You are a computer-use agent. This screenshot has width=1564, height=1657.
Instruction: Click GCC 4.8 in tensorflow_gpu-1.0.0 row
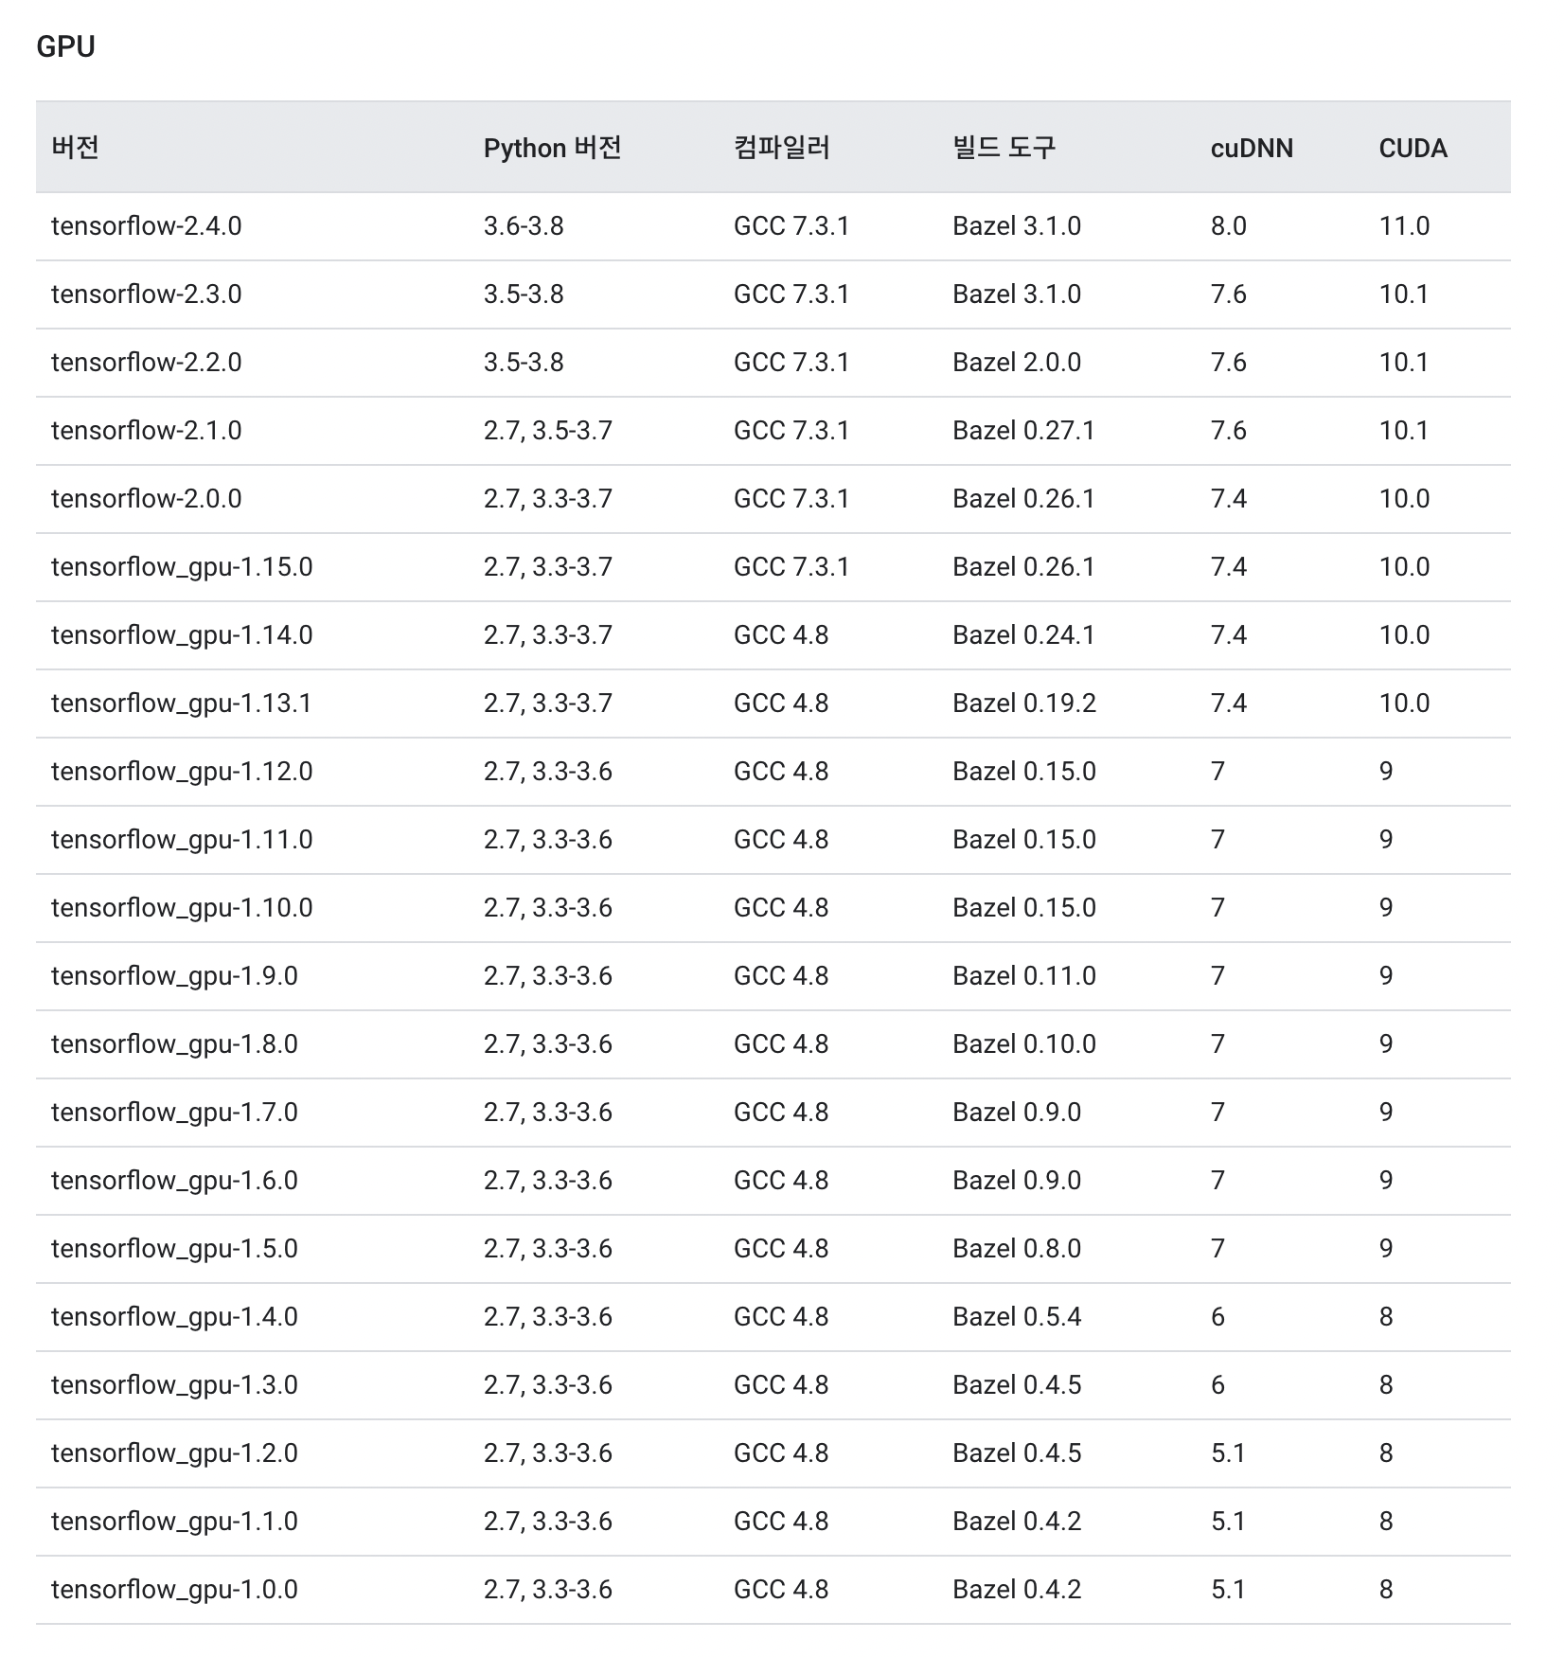pos(781,1590)
